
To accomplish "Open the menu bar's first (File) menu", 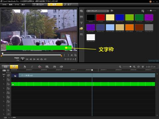I will click(x=4, y=5).
